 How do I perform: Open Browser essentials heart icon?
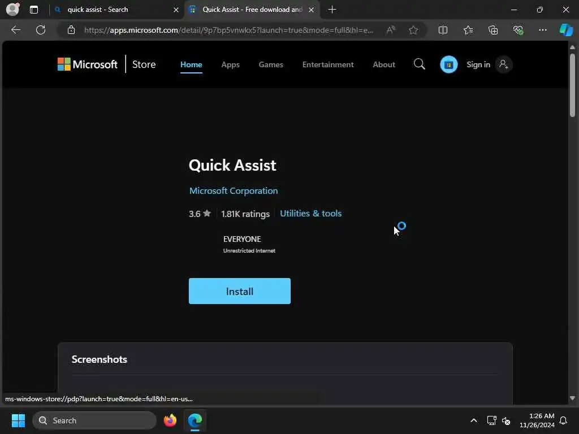518,30
